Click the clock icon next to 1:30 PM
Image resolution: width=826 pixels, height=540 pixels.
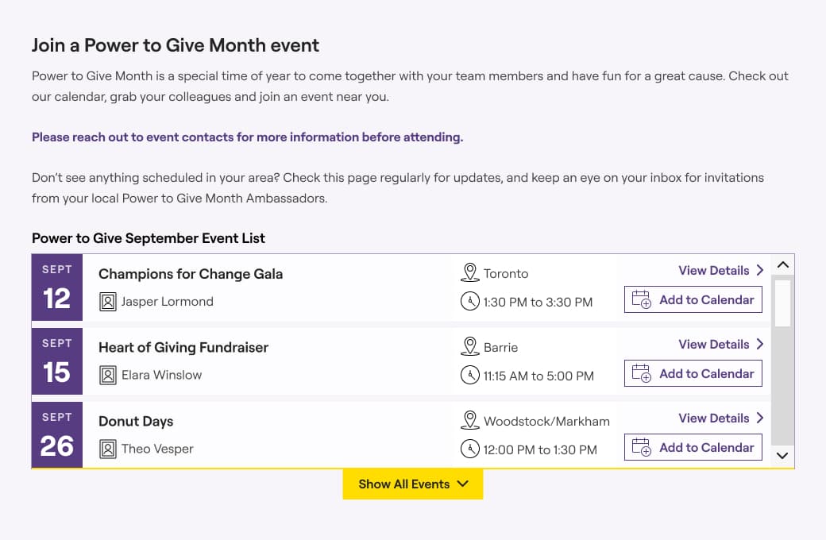click(x=470, y=301)
